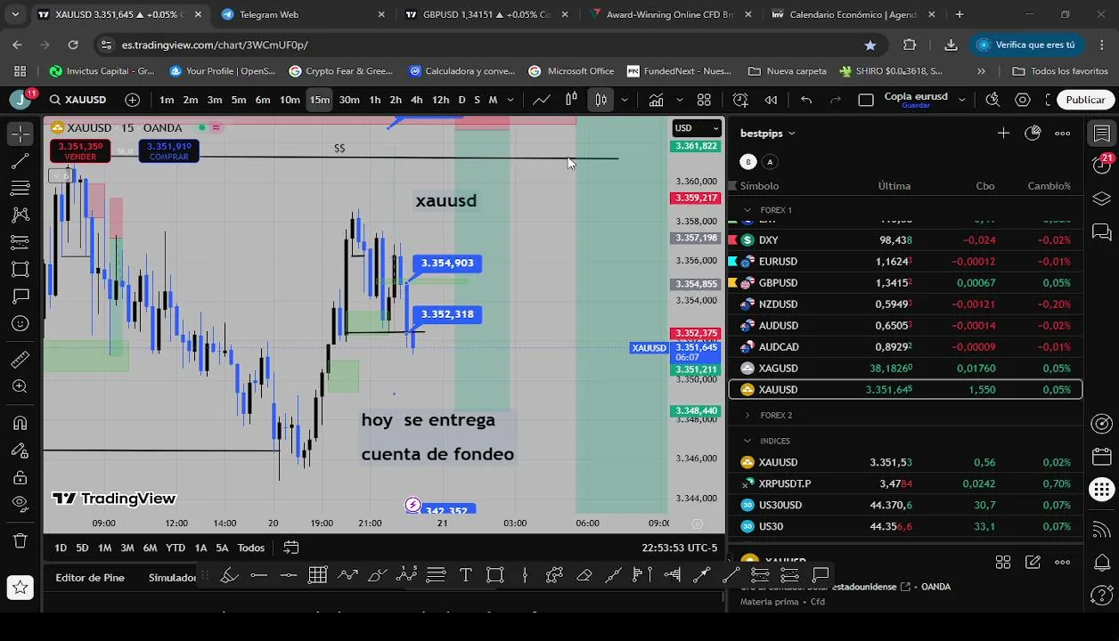Click the blue COMPRAR buy button

(169, 151)
